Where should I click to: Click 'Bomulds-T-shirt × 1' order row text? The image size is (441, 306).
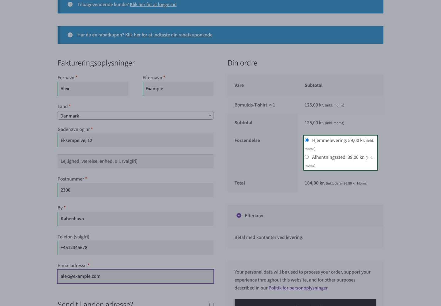[255, 105]
